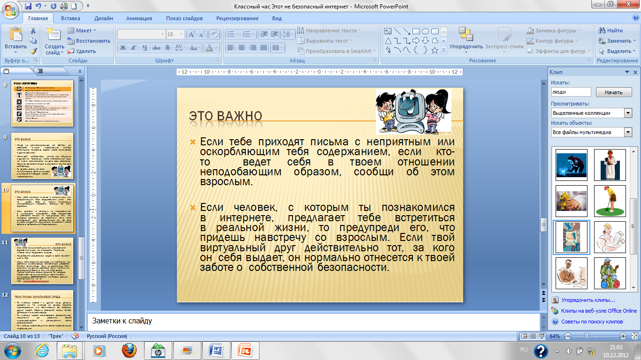Toggle italic К formatting

(x=134, y=47)
